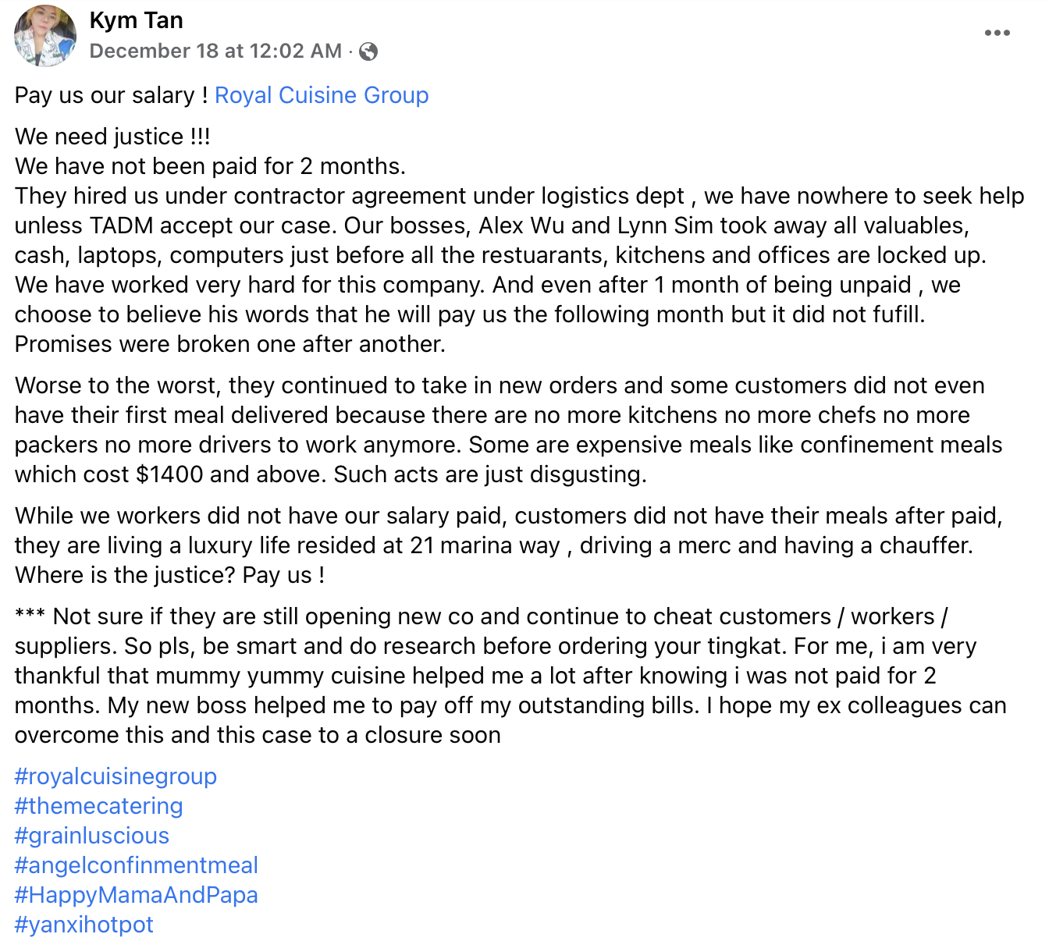Open the #HappyMamaAndPapa hashtag
Screen dimensions: 1049x941
137,895
